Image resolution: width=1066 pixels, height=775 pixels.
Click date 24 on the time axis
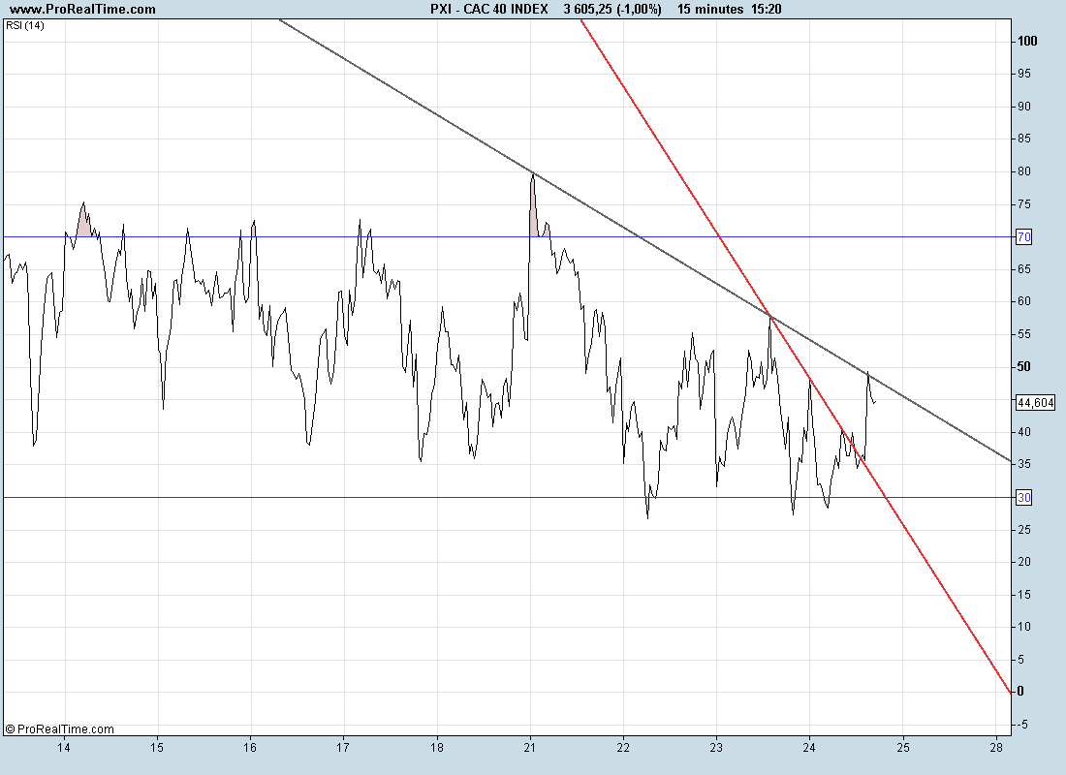click(x=809, y=747)
